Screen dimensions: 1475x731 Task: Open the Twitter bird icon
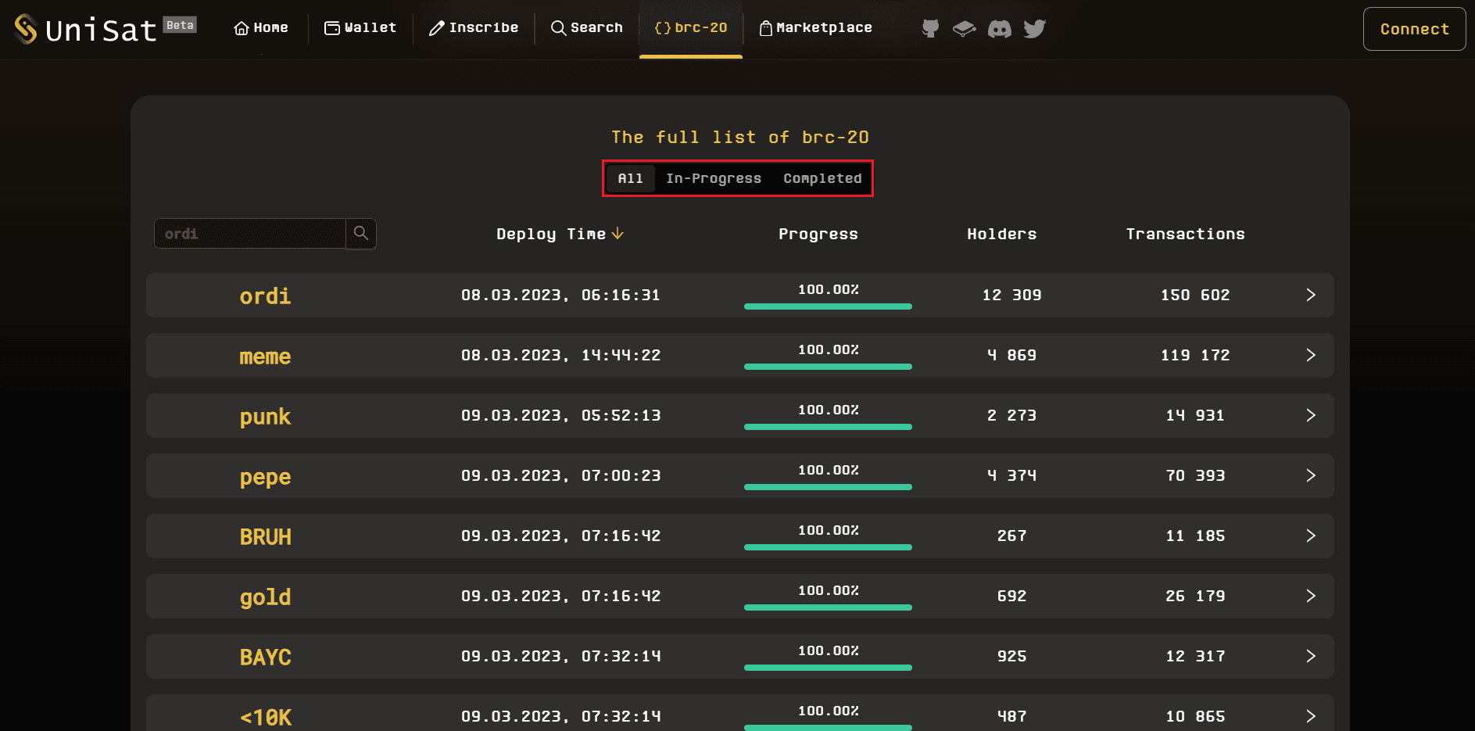coord(1034,29)
